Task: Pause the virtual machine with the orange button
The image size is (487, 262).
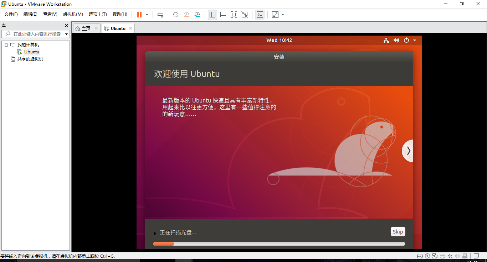Action: pyautogui.click(x=139, y=15)
